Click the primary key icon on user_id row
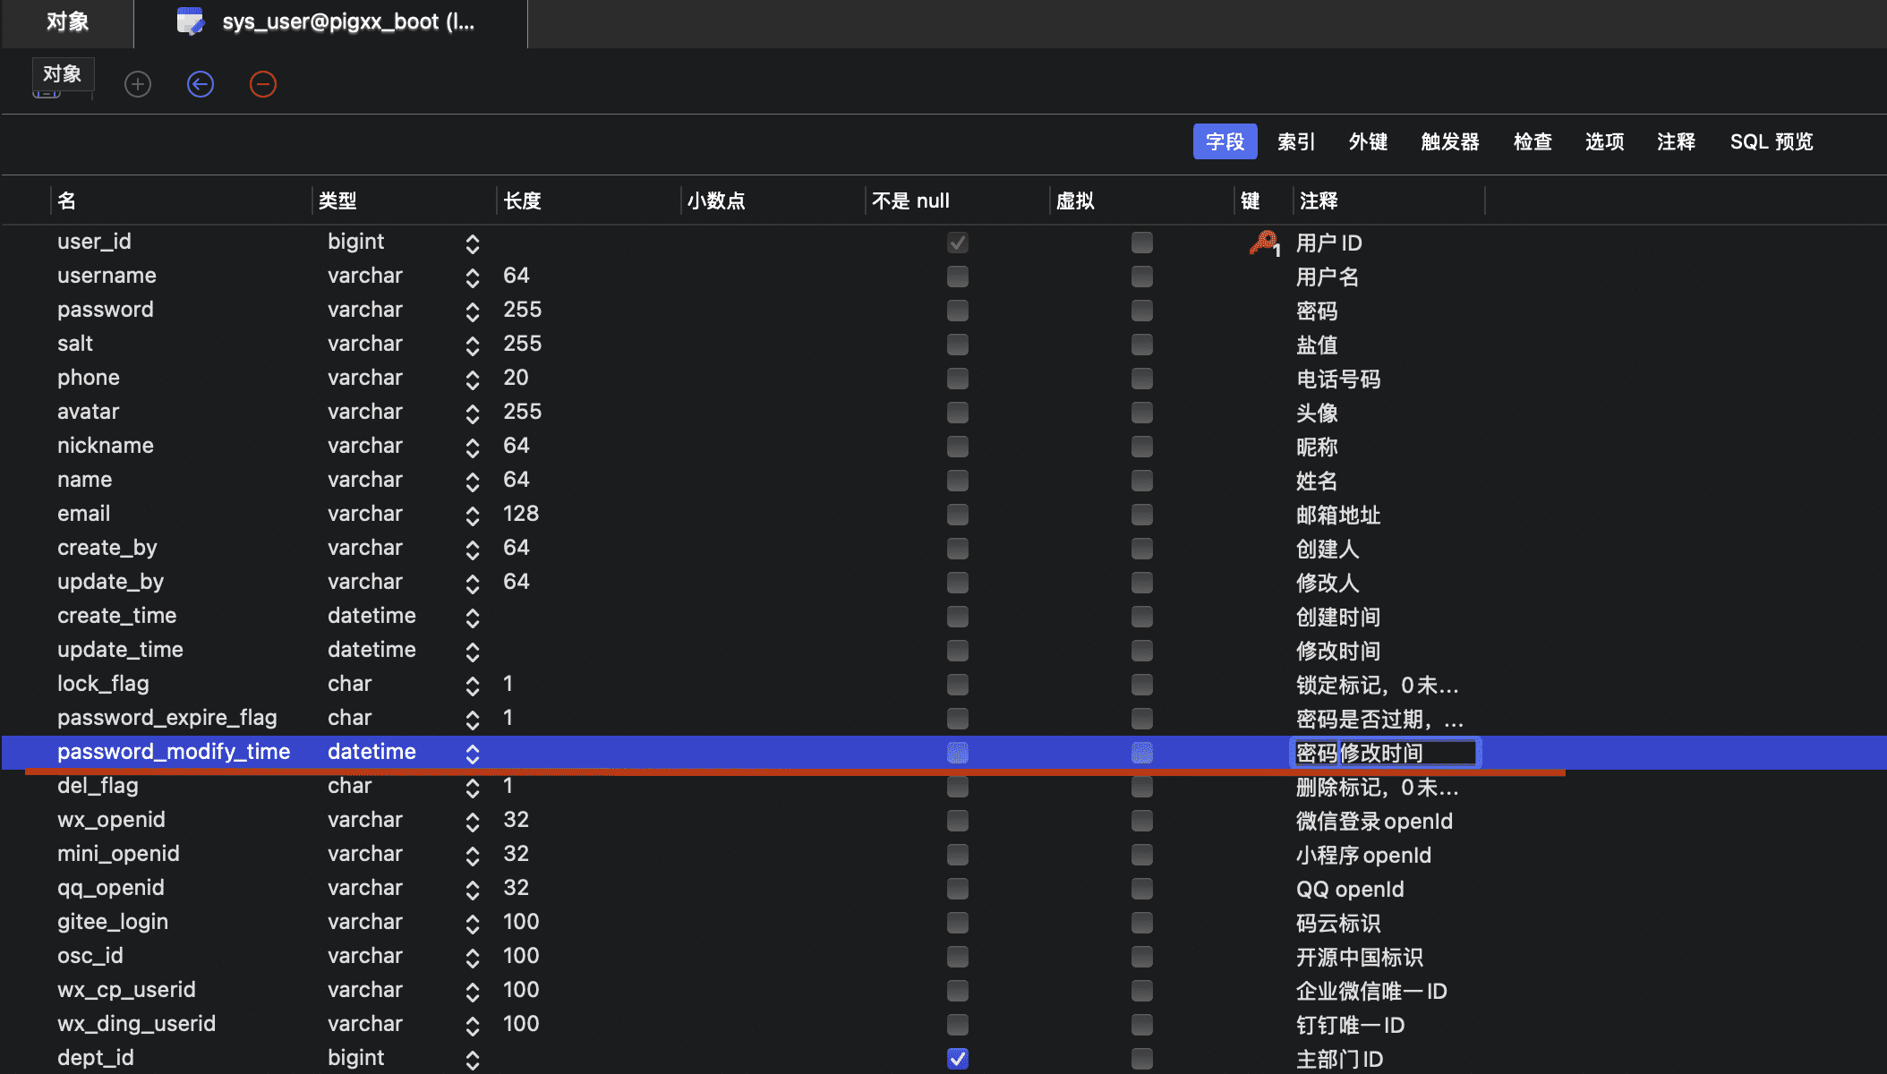Screen dimensions: 1887x1074 point(1263,242)
